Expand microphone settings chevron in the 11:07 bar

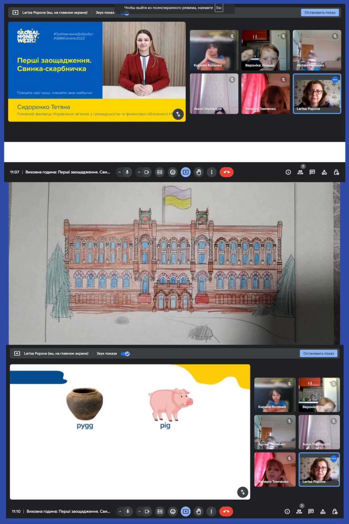coord(119,172)
